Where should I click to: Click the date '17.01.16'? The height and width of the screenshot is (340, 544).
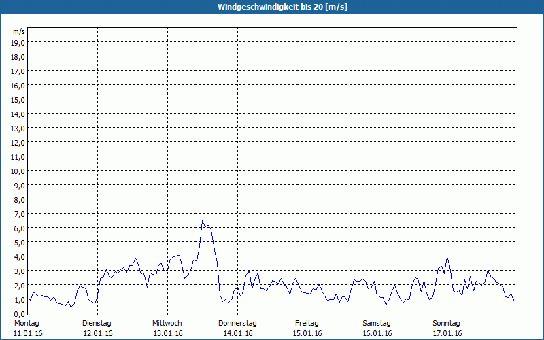coord(447,334)
